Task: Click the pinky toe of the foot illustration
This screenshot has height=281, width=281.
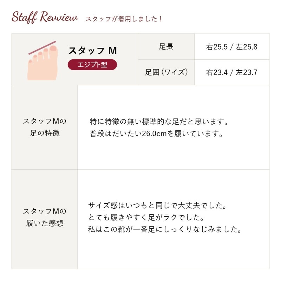Action: 31,62
